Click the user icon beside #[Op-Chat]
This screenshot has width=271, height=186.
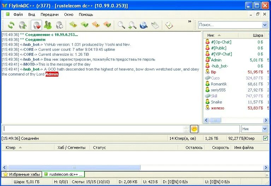207,42
